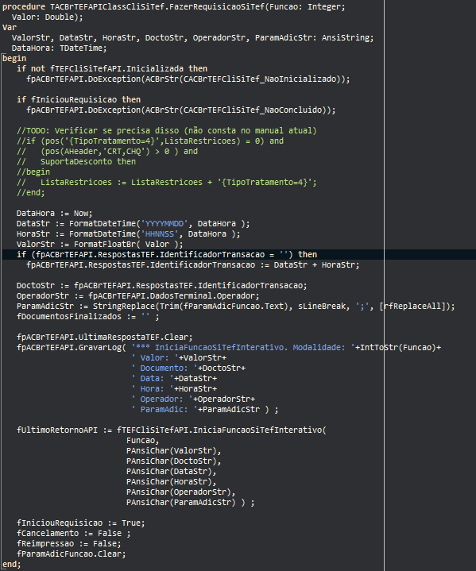The height and width of the screenshot is (571, 476).
Task: Click 'DataHora := Now;' line
Action: pyautogui.click(x=54, y=213)
